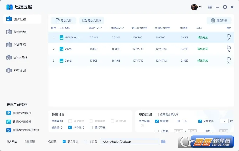Open the 官方网站 link
This screenshot has width=239, height=151.
(x=12, y=142)
